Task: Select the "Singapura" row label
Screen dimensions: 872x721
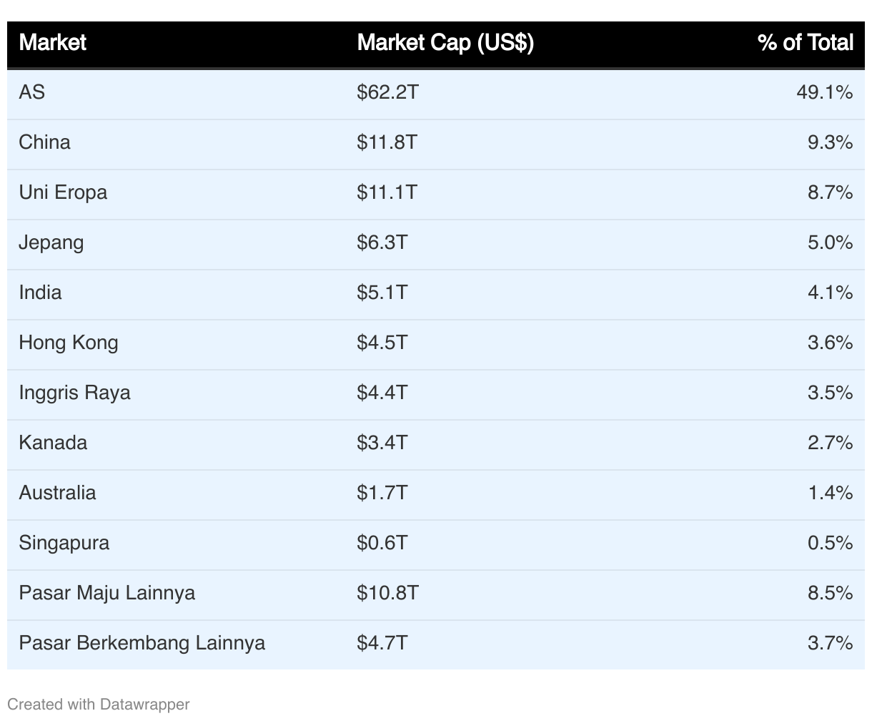Action: (x=64, y=543)
